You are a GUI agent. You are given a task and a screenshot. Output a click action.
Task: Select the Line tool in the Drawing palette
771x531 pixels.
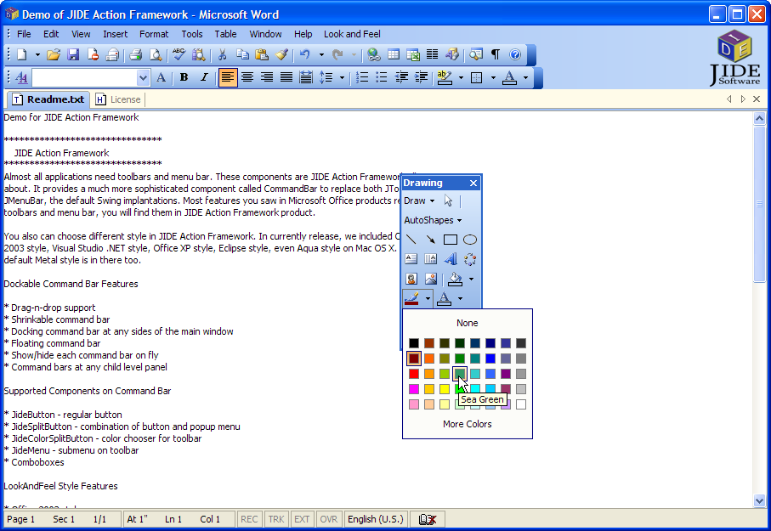point(411,240)
